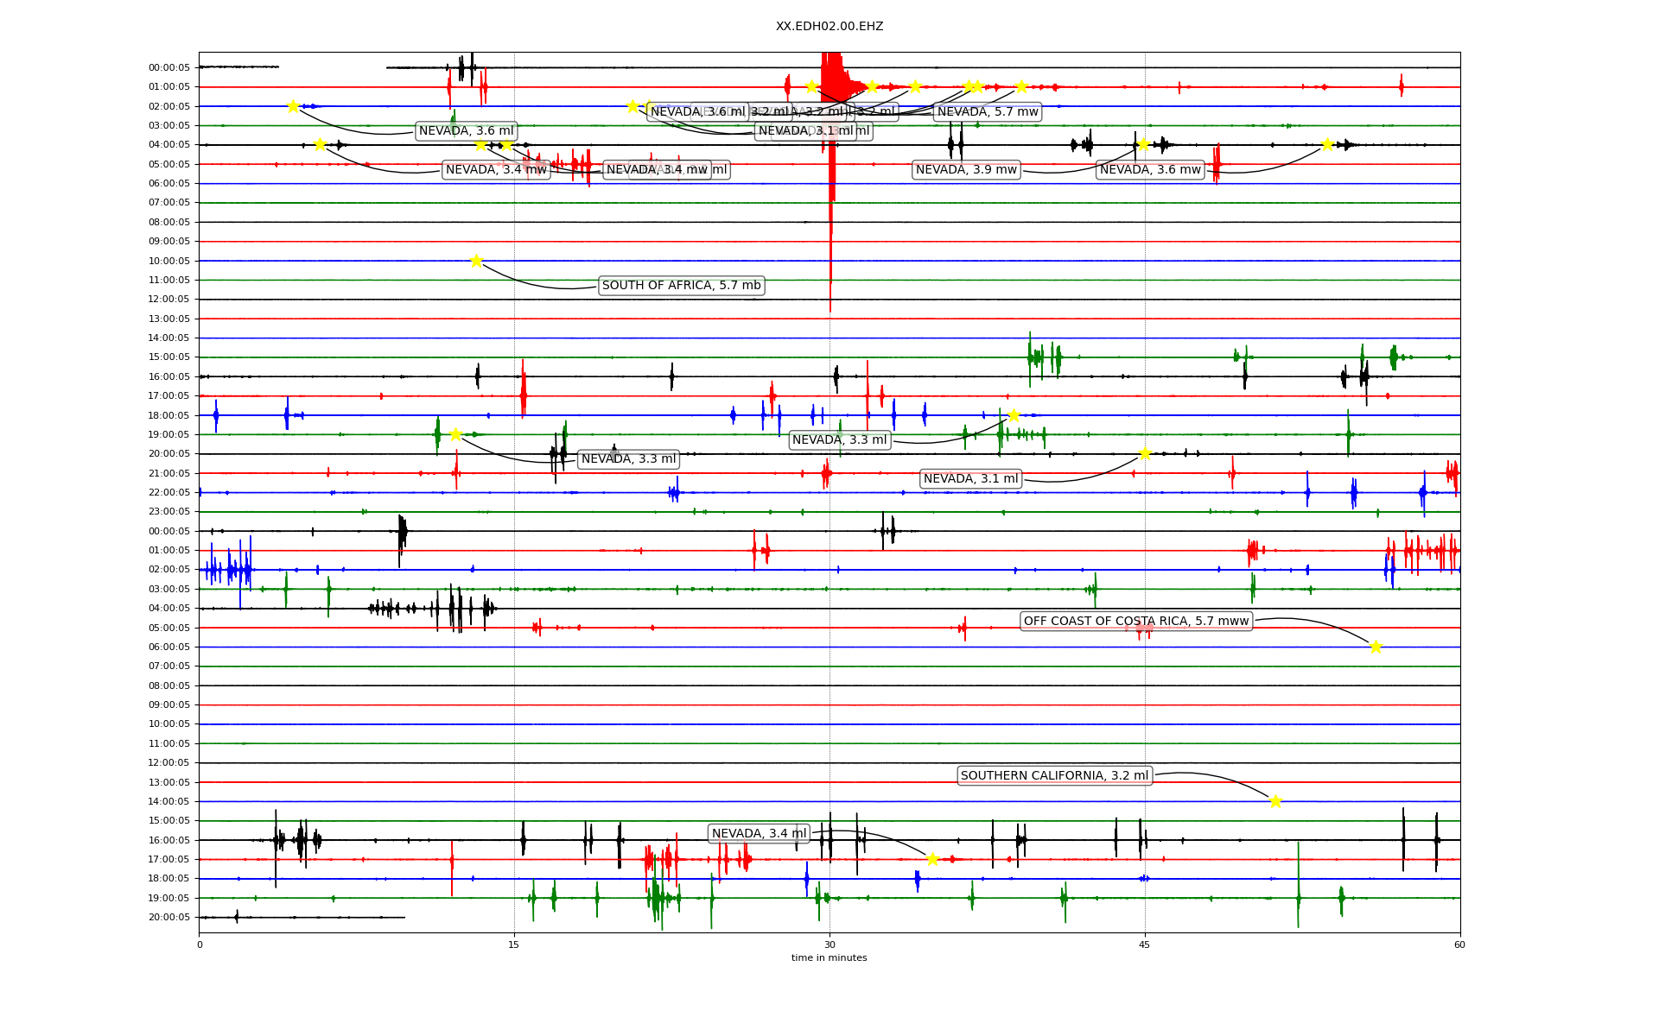Click the Costa Rica earthquake star marker
The width and height of the screenshot is (1659, 1036).
click(1376, 647)
